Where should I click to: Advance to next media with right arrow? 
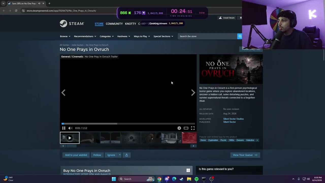tap(193, 93)
